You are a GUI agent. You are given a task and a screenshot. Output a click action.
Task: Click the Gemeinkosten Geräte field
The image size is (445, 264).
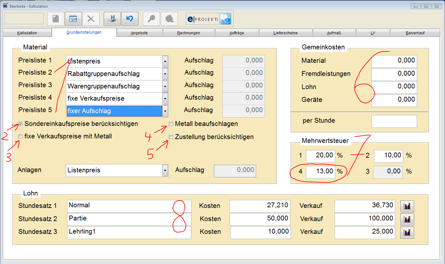[394, 100]
